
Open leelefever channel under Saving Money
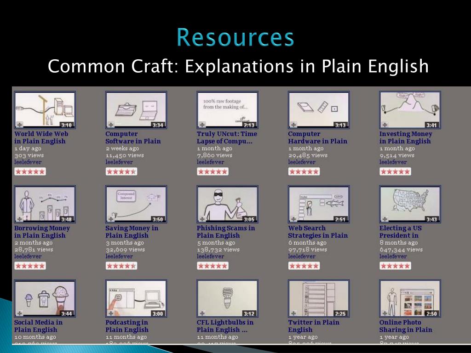tap(119, 256)
